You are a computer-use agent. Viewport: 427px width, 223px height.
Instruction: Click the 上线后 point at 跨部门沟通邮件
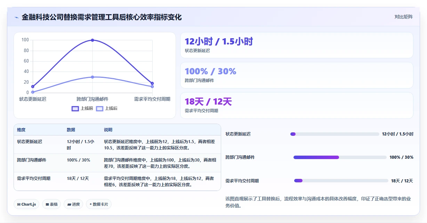[x=92, y=77]
